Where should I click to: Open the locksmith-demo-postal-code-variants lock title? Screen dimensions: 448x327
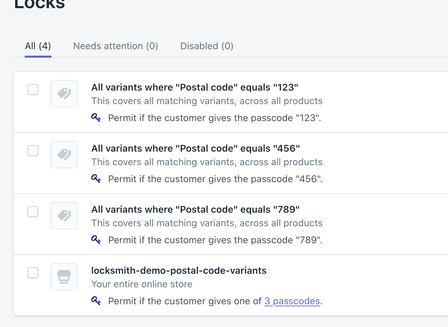(x=179, y=271)
